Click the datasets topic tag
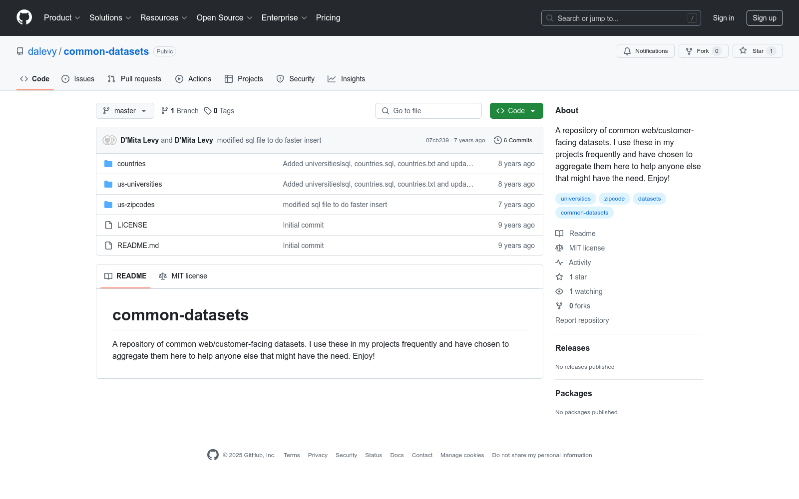The image size is (799, 499). pos(649,199)
